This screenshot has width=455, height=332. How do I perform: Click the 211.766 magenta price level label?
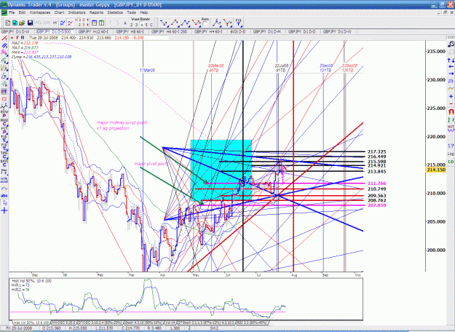point(376,183)
